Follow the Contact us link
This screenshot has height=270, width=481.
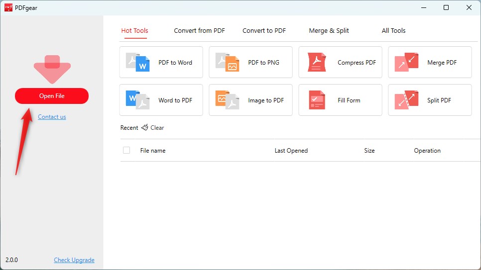coord(52,117)
